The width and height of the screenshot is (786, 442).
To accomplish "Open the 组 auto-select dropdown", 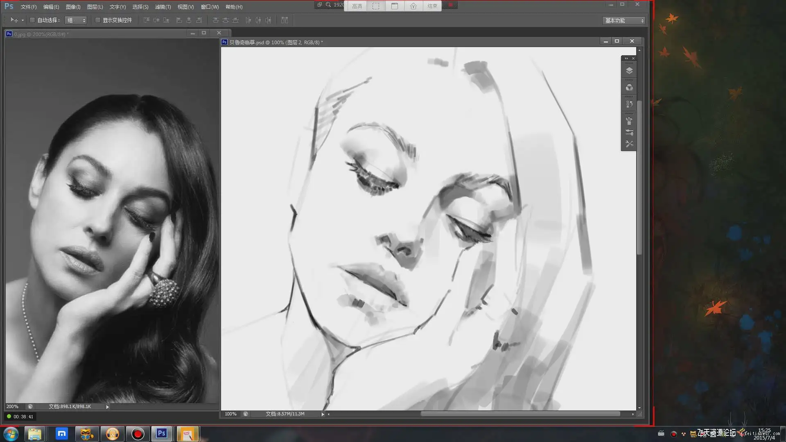I will pyautogui.click(x=76, y=20).
